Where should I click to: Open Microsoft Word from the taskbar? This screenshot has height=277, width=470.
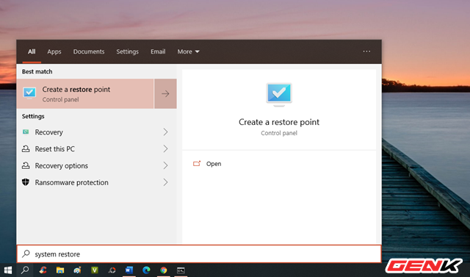point(129,270)
